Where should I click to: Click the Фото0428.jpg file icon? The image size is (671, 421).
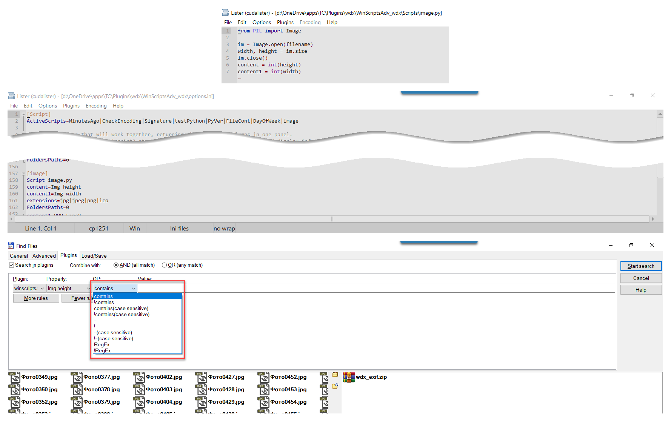pyautogui.click(x=202, y=390)
